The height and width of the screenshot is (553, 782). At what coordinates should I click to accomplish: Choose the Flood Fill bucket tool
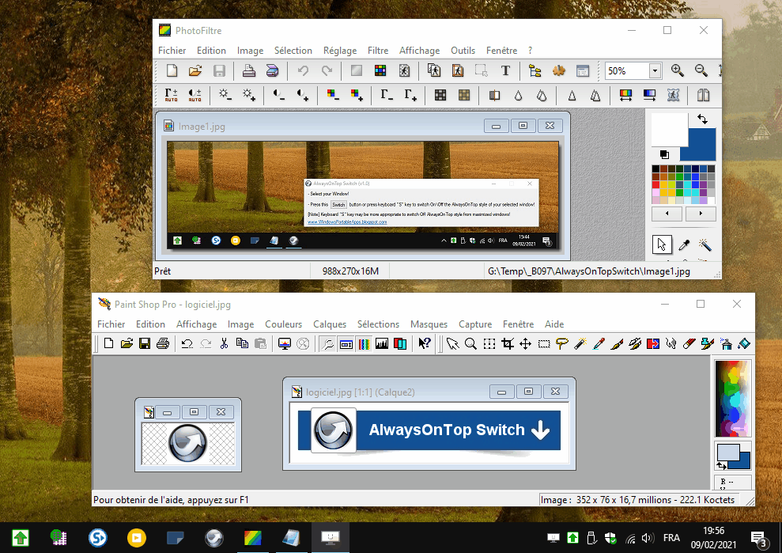743,343
